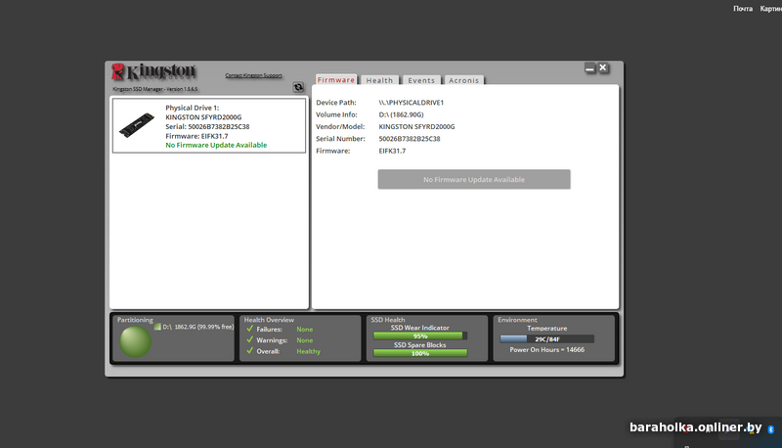Click the Overall green checkmark
Image resolution: width=782 pixels, height=448 pixels.
(250, 351)
